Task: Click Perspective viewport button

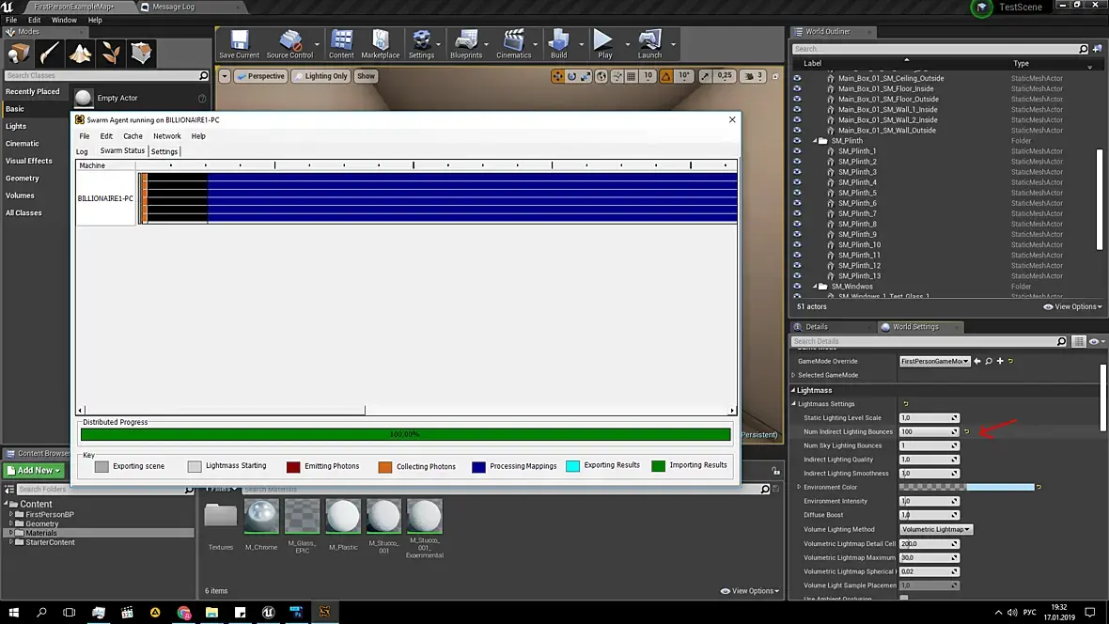Action: pyautogui.click(x=260, y=76)
